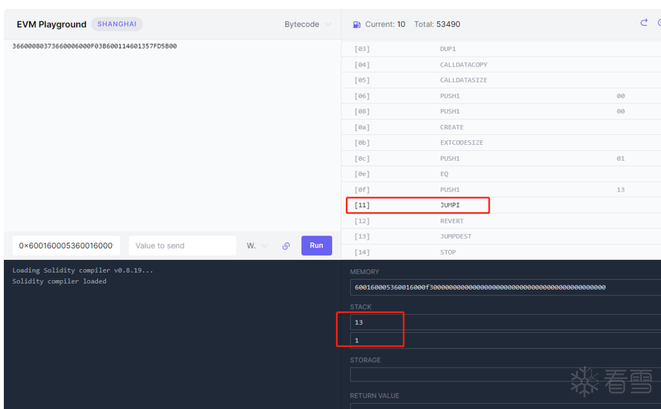Click the Value to send field
Viewport: 661px width, 409px height.
[x=182, y=246]
